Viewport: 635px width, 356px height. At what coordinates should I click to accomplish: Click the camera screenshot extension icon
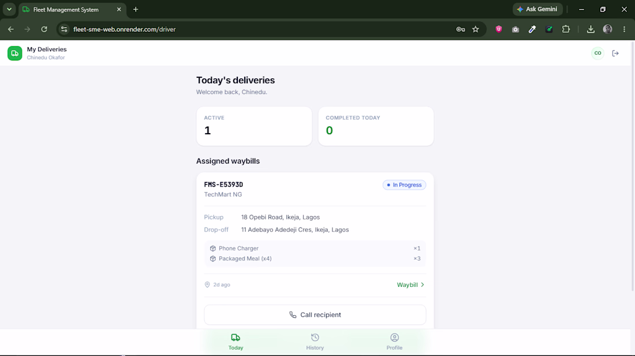click(x=516, y=29)
